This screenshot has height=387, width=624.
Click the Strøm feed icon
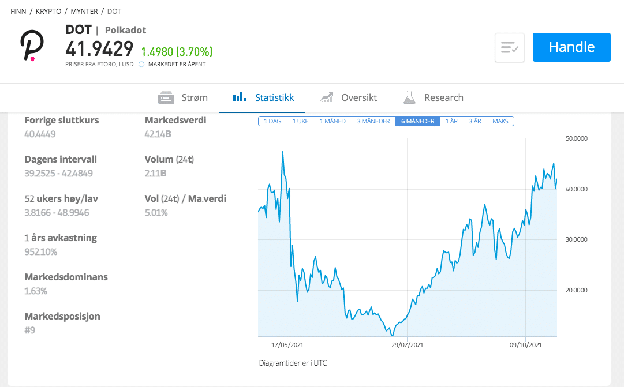pyautogui.click(x=167, y=97)
